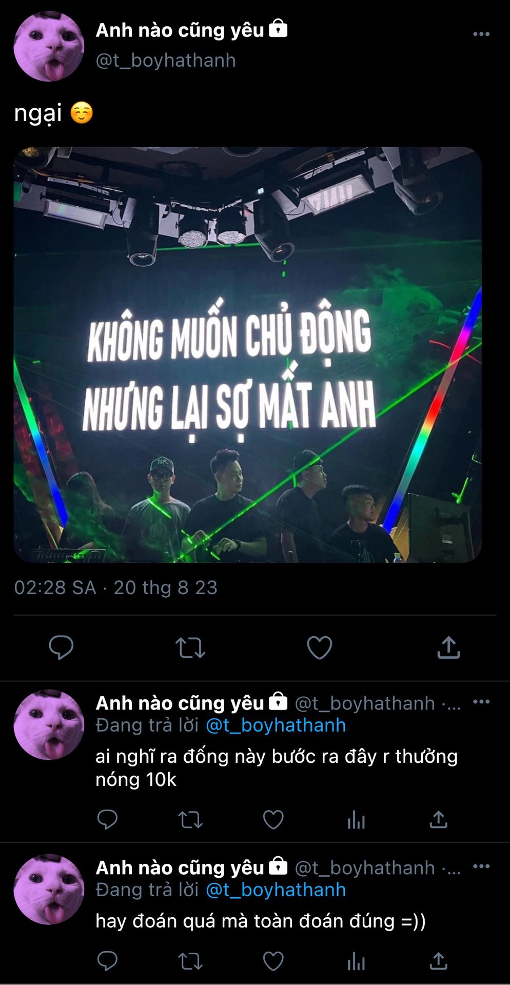The width and height of the screenshot is (510, 985).
Task: Like the "thưởng nóng 10k" reply
Action: point(273,820)
